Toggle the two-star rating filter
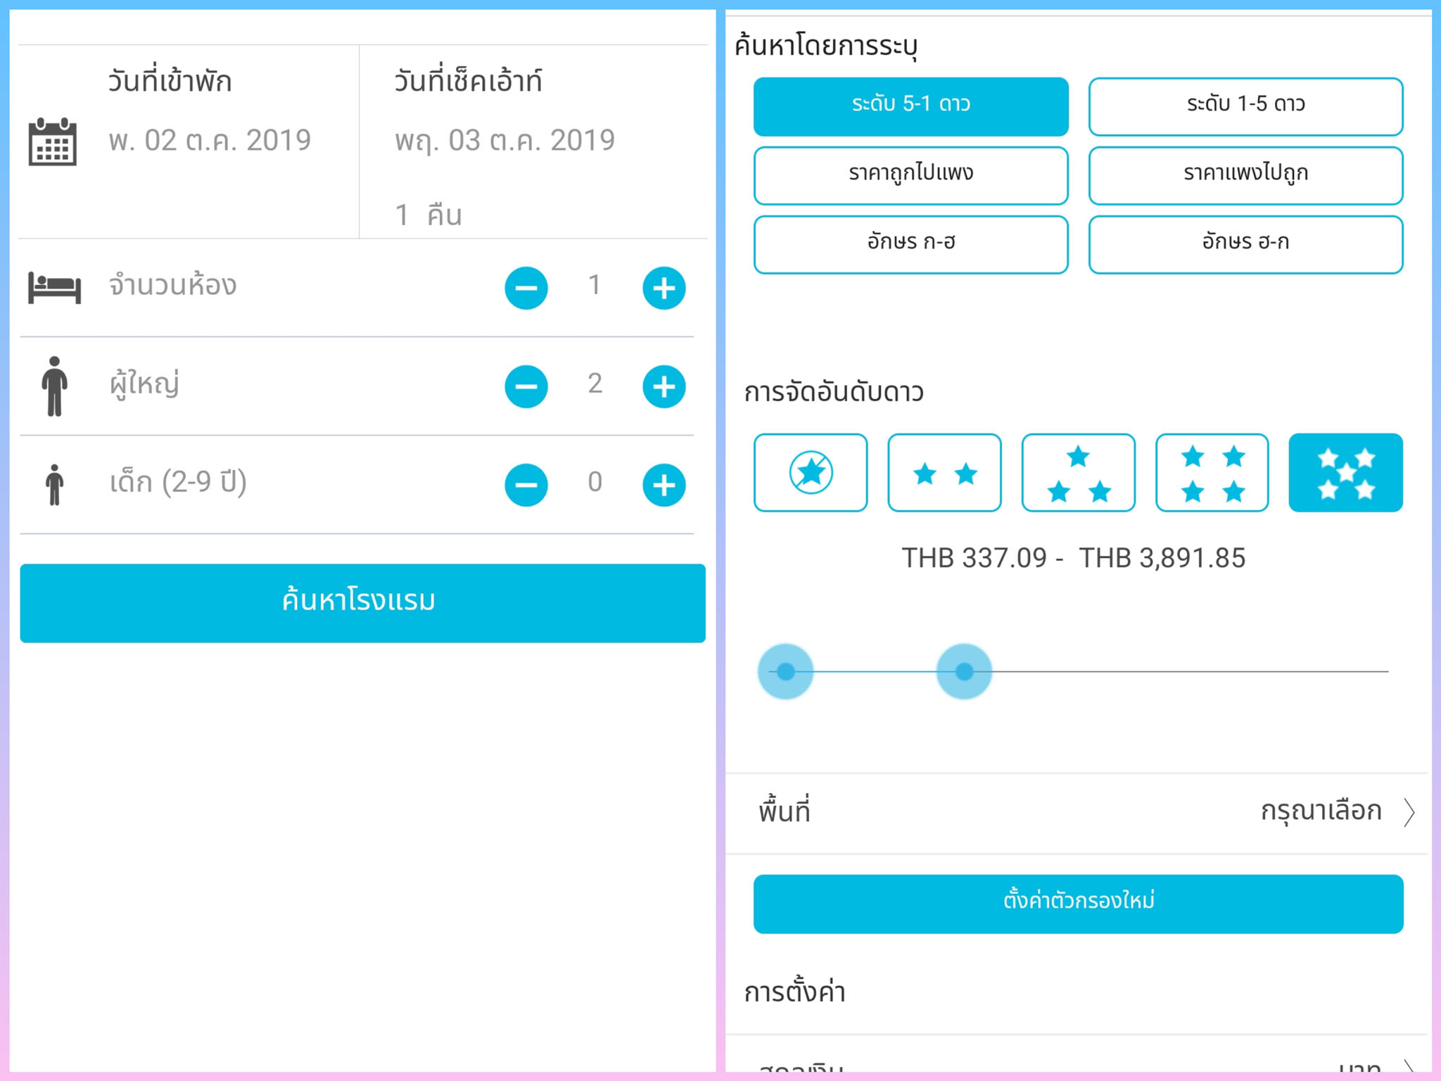1441x1081 pixels. point(944,472)
